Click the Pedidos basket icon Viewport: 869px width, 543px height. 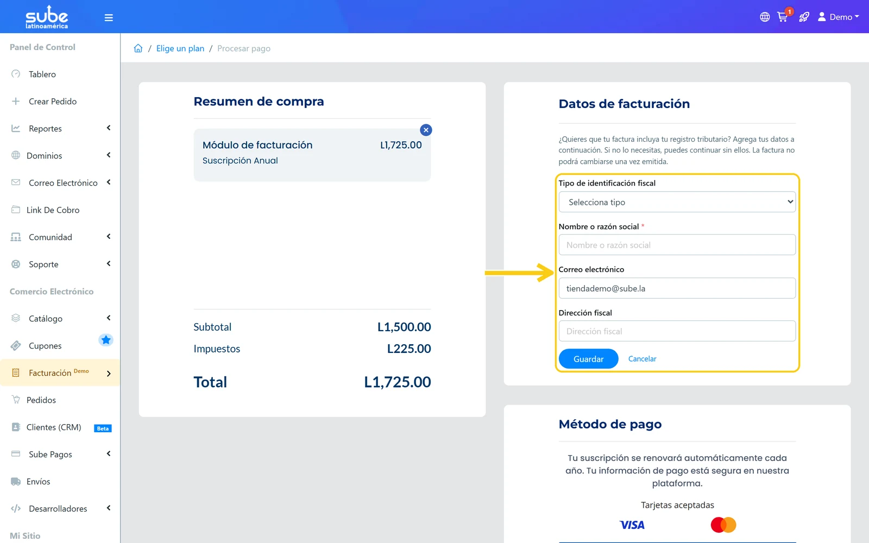[x=16, y=400]
